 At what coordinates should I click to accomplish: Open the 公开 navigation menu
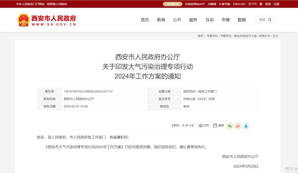pos(177,20)
